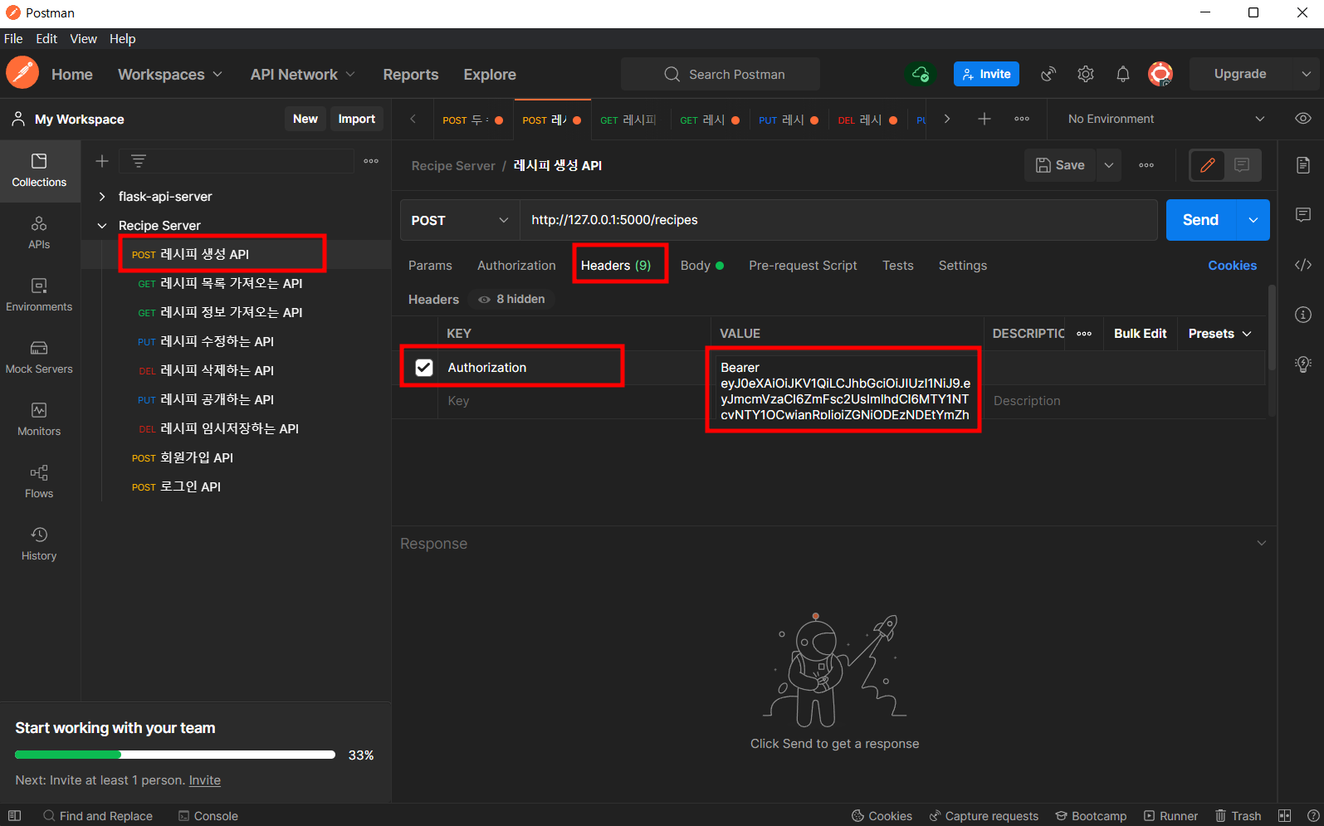Toggle the sidebar icon in status bar
Viewport: 1324px width, 826px height.
pos(14,816)
